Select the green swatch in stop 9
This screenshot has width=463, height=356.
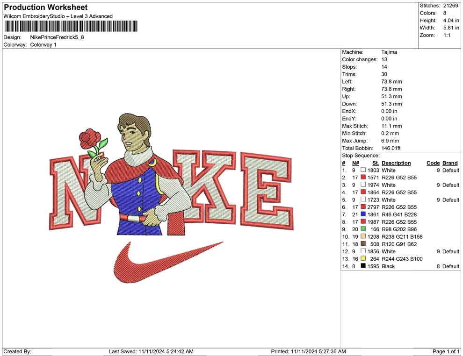click(x=363, y=229)
